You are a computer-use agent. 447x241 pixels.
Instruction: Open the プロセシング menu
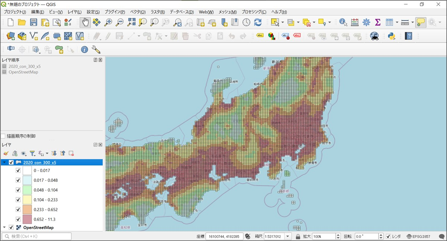(254, 12)
